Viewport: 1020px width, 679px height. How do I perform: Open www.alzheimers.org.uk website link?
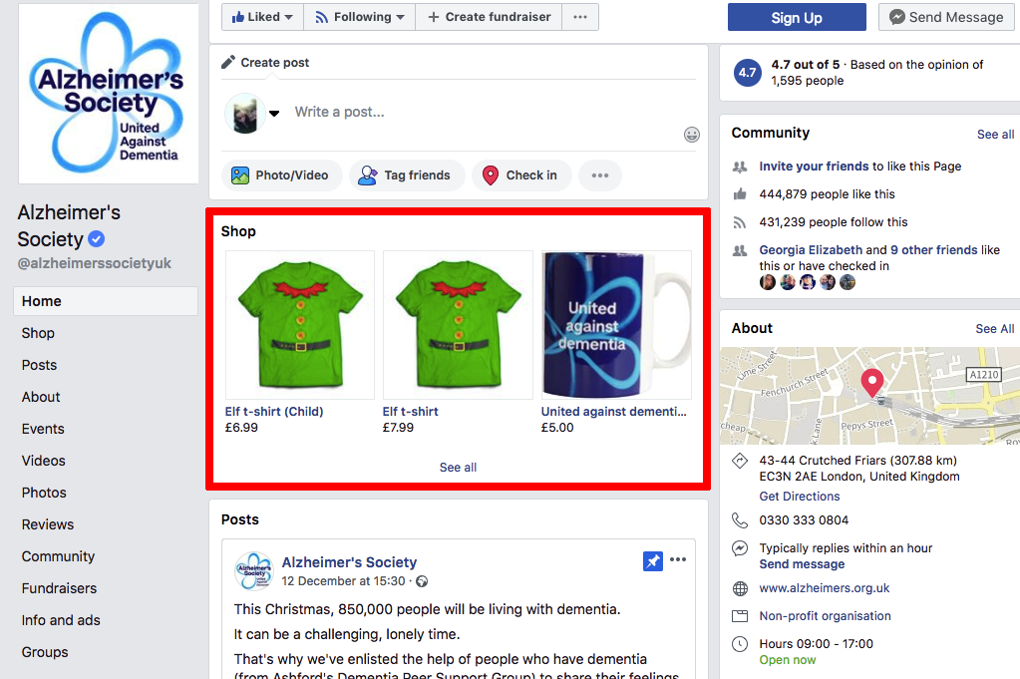pos(824,588)
